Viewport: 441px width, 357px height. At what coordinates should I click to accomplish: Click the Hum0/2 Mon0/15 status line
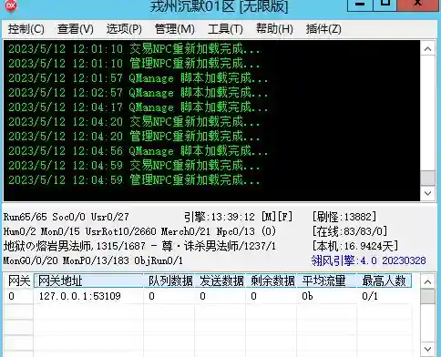tap(139, 231)
